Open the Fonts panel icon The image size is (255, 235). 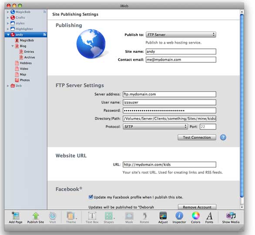click(x=209, y=216)
